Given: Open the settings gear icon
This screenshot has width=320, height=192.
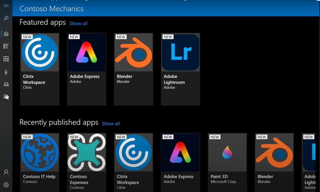Looking at the screenshot, I should (x=6, y=185).
